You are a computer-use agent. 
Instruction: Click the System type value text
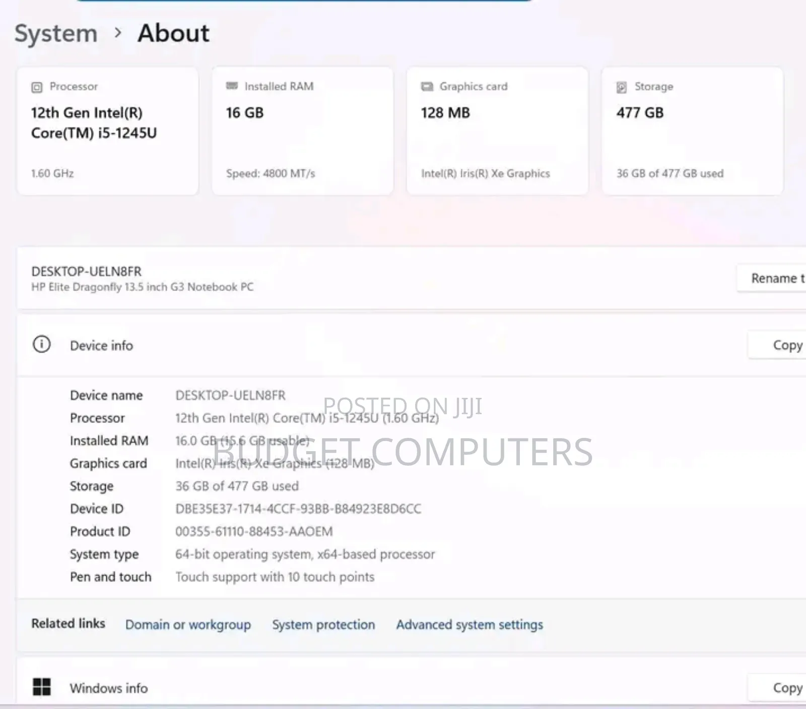(x=305, y=554)
